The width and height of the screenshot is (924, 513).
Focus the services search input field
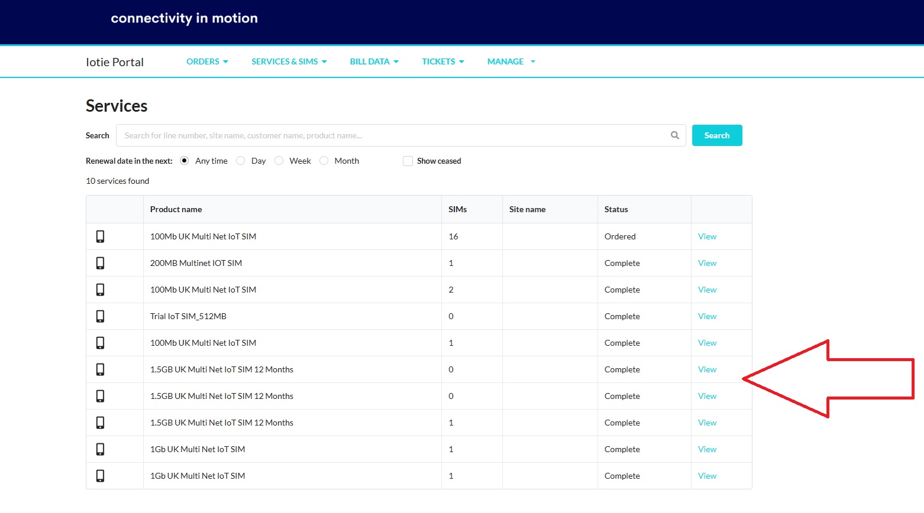[x=393, y=135]
